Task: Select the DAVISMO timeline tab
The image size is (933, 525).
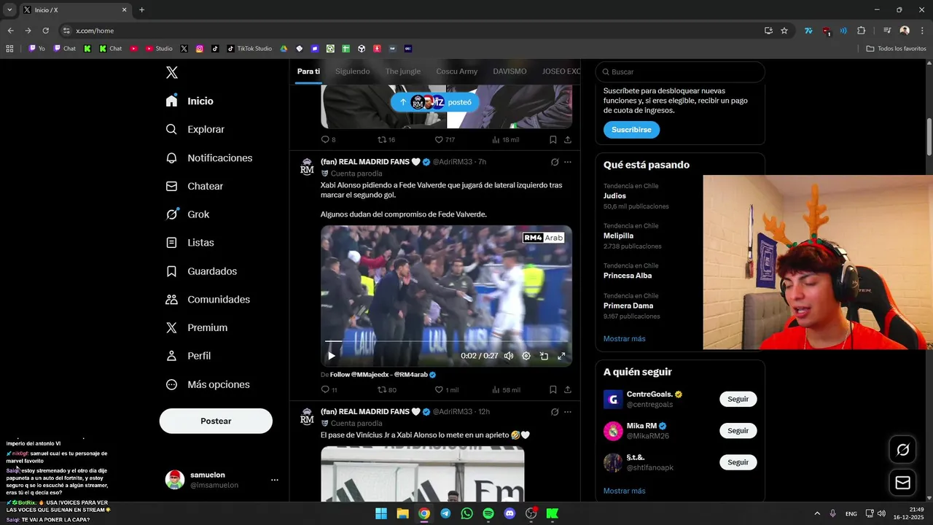Action: tap(510, 71)
